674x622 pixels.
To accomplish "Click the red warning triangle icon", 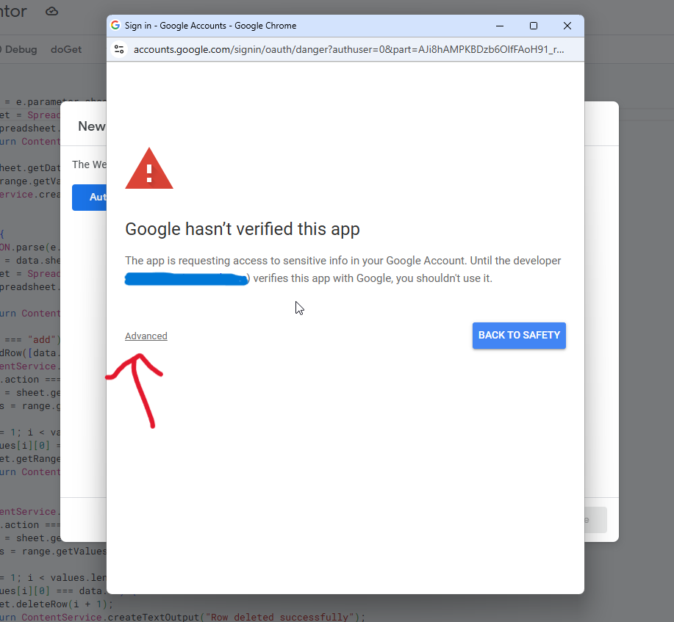I will tap(148, 168).
